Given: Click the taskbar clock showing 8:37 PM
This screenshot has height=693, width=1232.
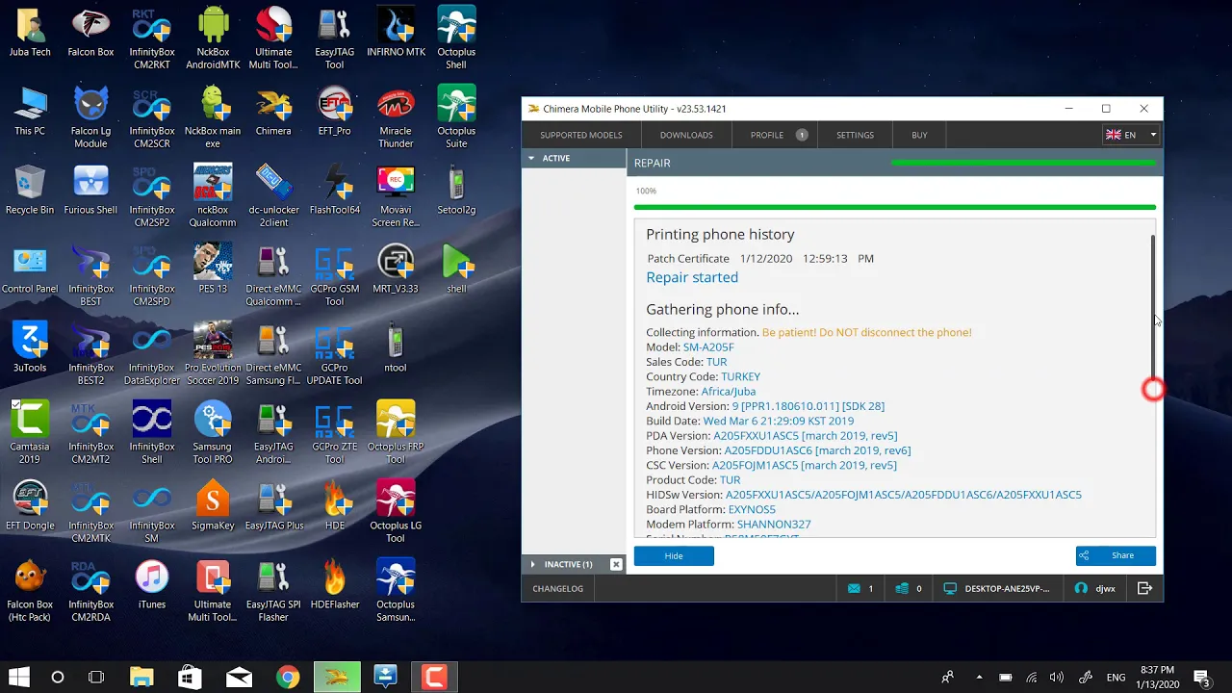Looking at the screenshot, I should pyautogui.click(x=1156, y=677).
